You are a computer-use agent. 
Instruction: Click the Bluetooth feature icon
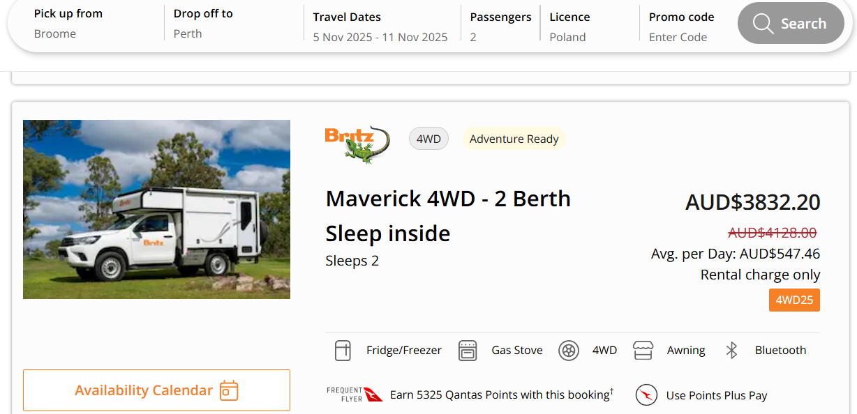tap(731, 351)
